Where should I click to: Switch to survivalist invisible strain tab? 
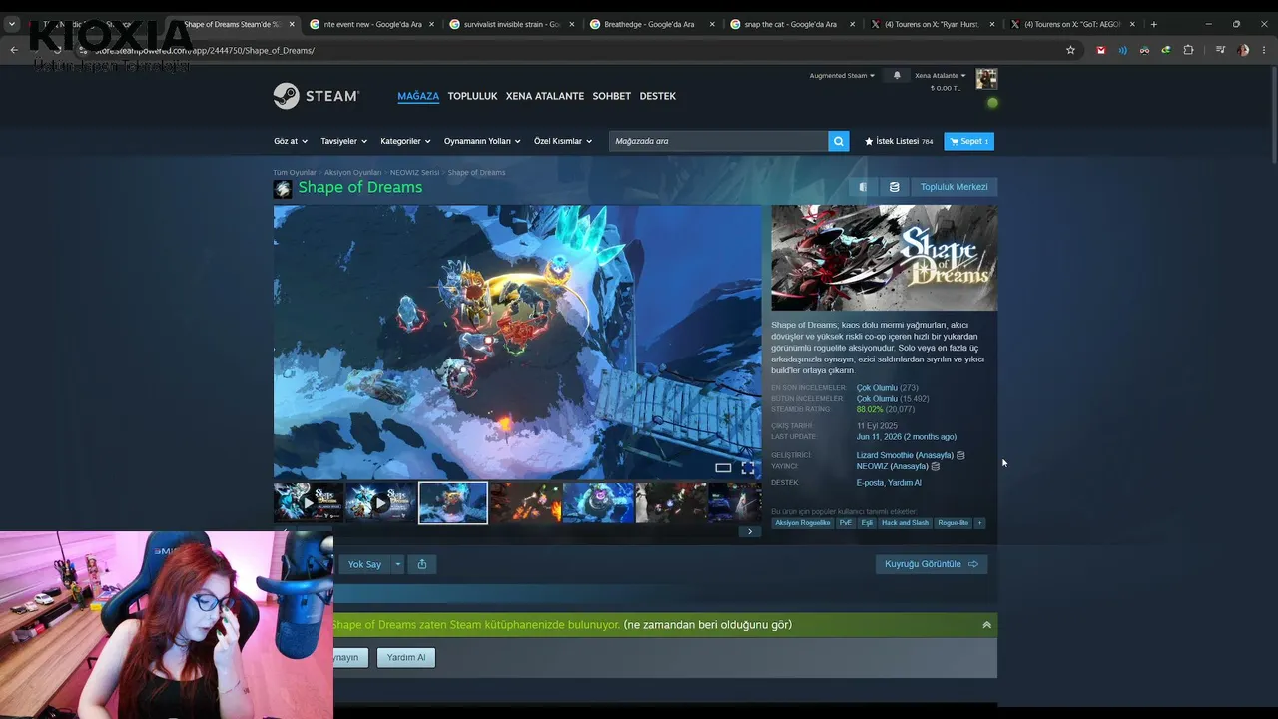coord(510,24)
